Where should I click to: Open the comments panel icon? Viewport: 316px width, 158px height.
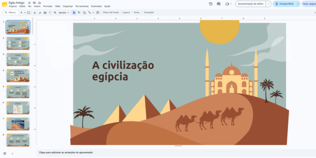click(219, 4)
